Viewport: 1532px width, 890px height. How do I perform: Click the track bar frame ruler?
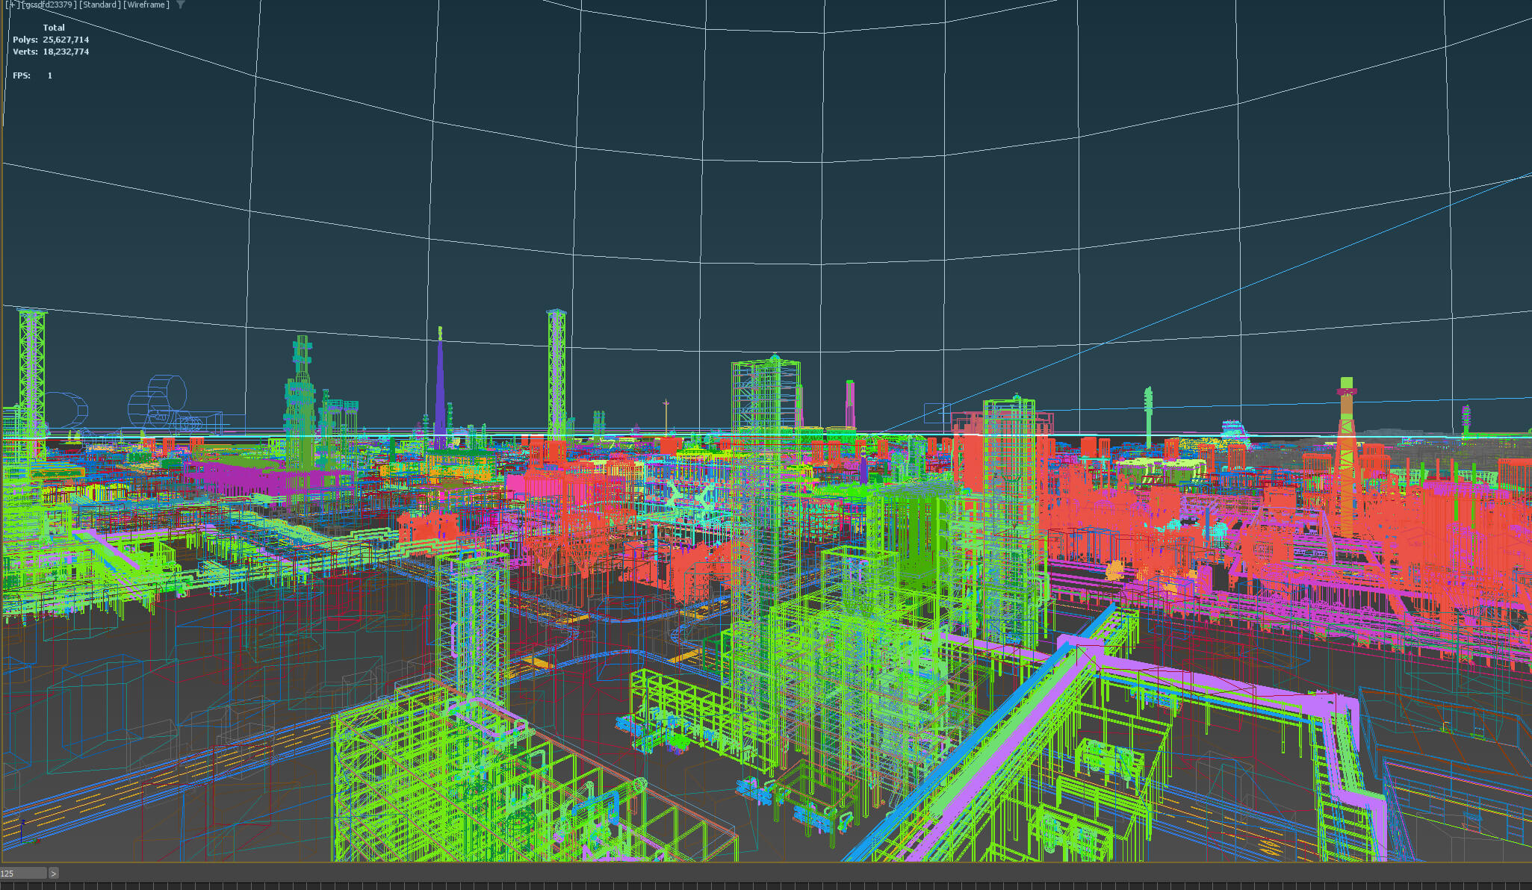pyautogui.click(x=766, y=886)
